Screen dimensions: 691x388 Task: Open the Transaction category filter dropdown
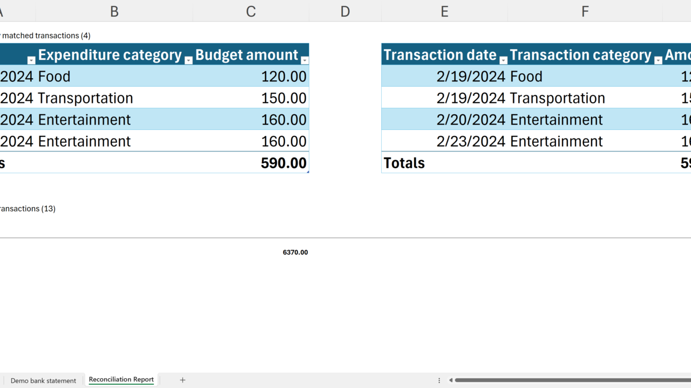[x=658, y=60]
